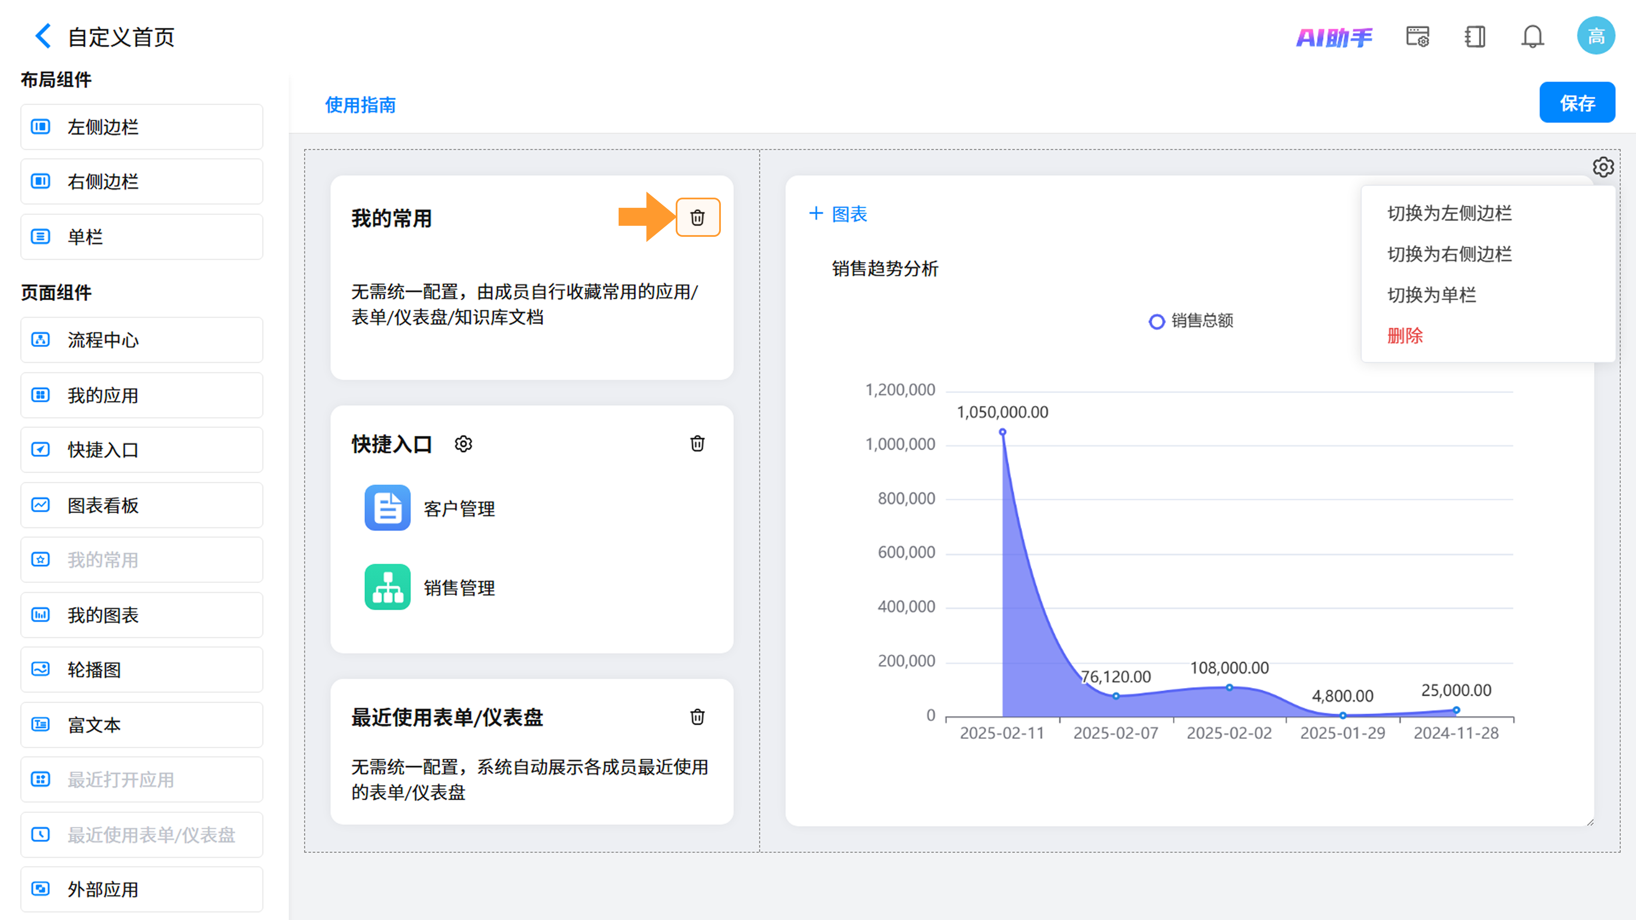
Task: Click disabled 最近使用表单/仪表盘 sidebar component
Action: coord(141,834)
